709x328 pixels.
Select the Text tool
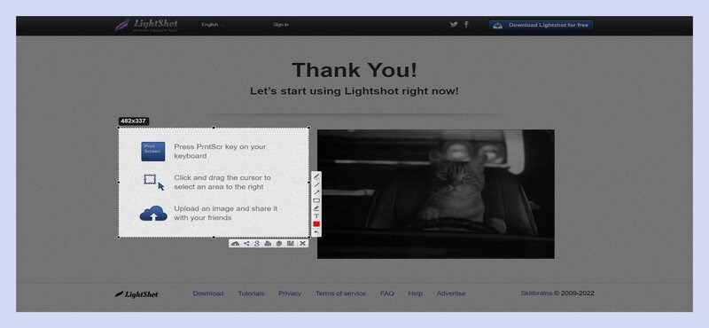316,216
